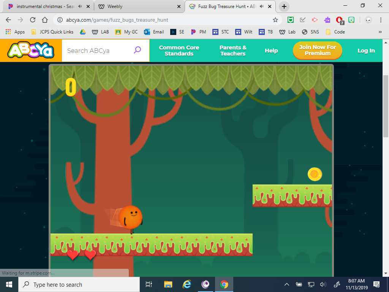Click the Log In link

coord(366,51)
